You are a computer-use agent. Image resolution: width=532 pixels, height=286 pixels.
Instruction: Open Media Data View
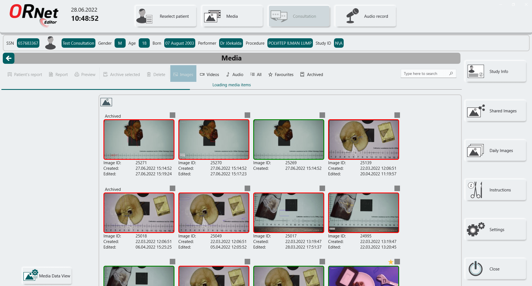coord(47,276)
